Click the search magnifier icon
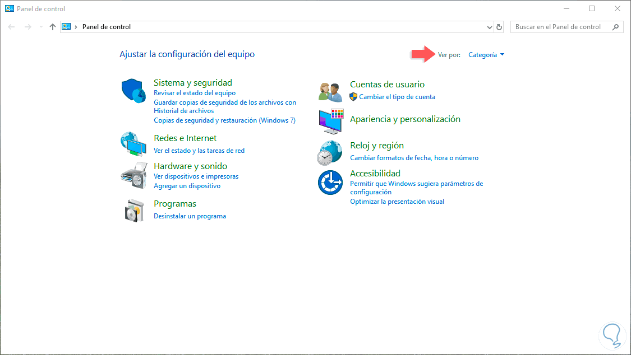Viewport: 631px width, 355px height. pyautogui.click(x=615, y=27)
